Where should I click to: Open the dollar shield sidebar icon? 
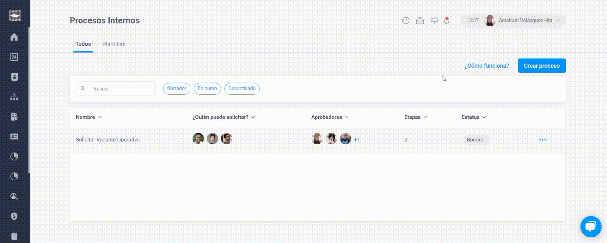(x=14, y=216)
